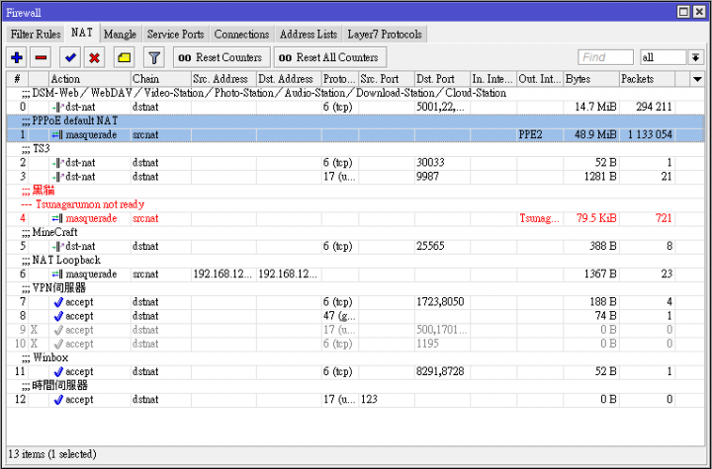Switch to the Filter Rules tab
The height and width of the screenshot is (469, 712).
36,34
